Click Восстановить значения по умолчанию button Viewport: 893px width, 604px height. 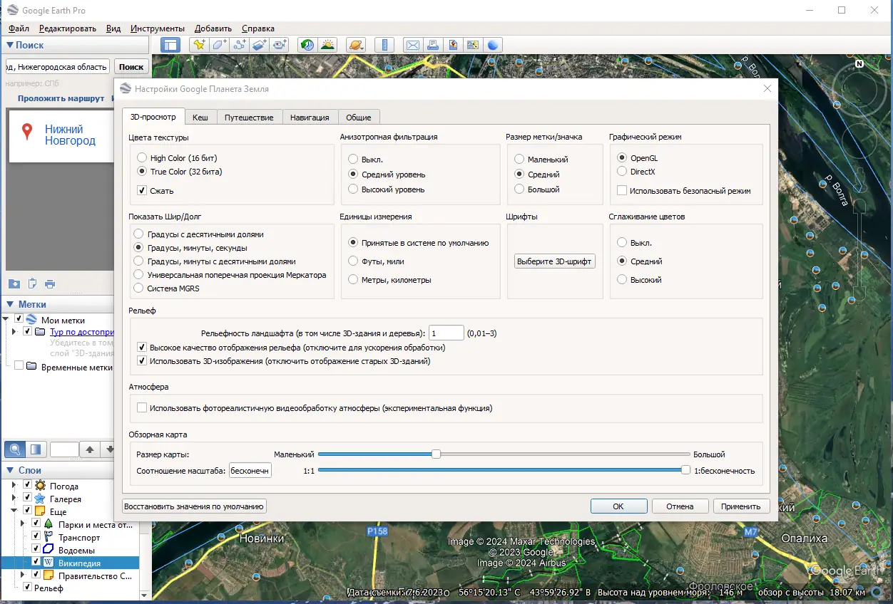coord(194,506)
